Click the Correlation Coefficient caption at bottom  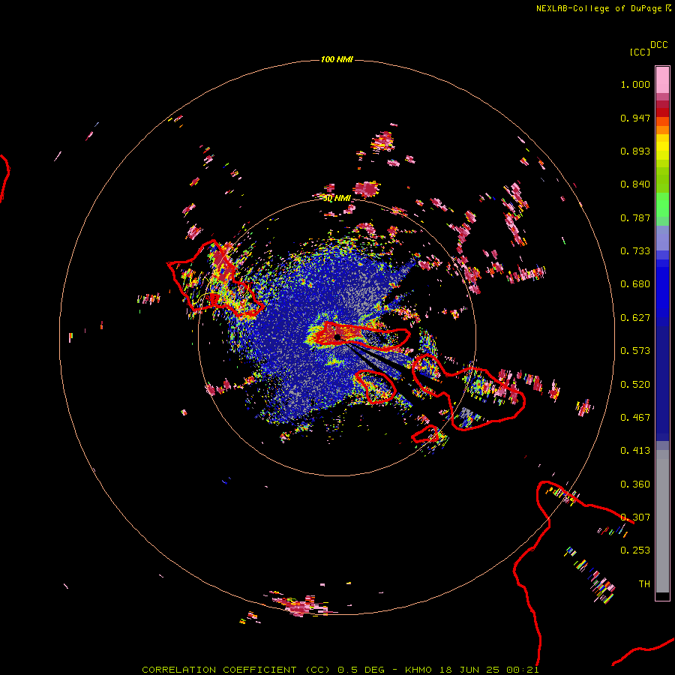[340, 670]
